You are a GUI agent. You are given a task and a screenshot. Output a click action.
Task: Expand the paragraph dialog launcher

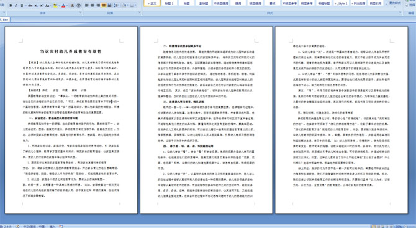click(140, 13)
